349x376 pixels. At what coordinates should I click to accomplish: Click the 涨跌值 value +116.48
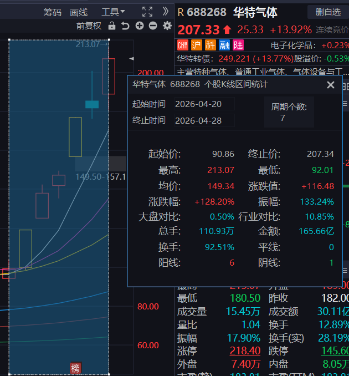(x=317, y=186)
